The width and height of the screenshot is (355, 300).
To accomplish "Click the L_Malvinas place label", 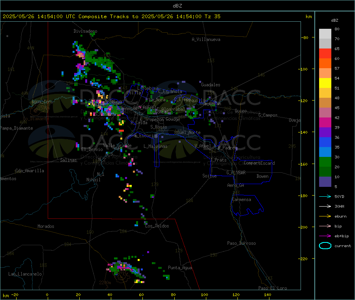I will click(x=155, y=146).
